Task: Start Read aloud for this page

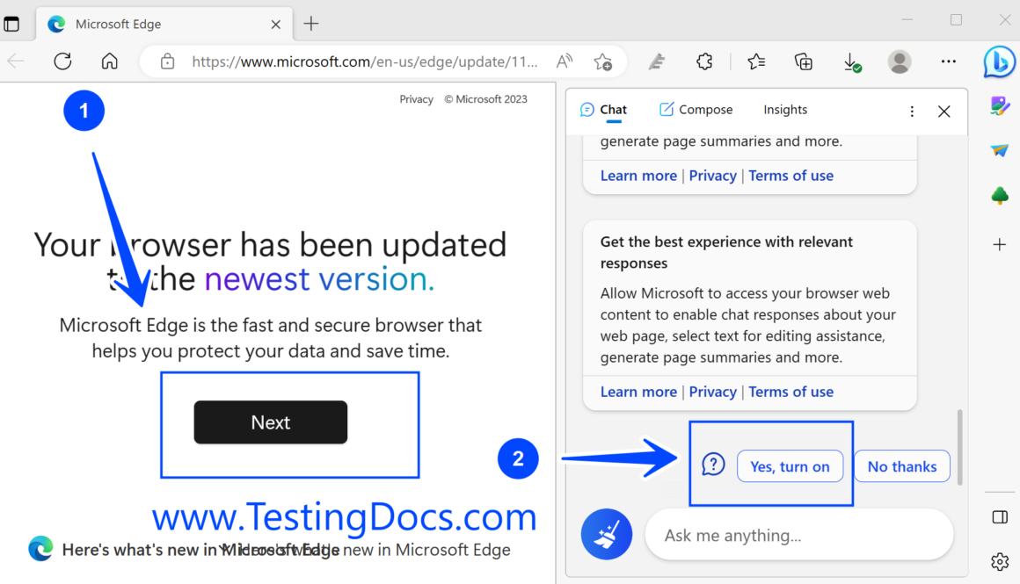Action: (x=564, y=61)
